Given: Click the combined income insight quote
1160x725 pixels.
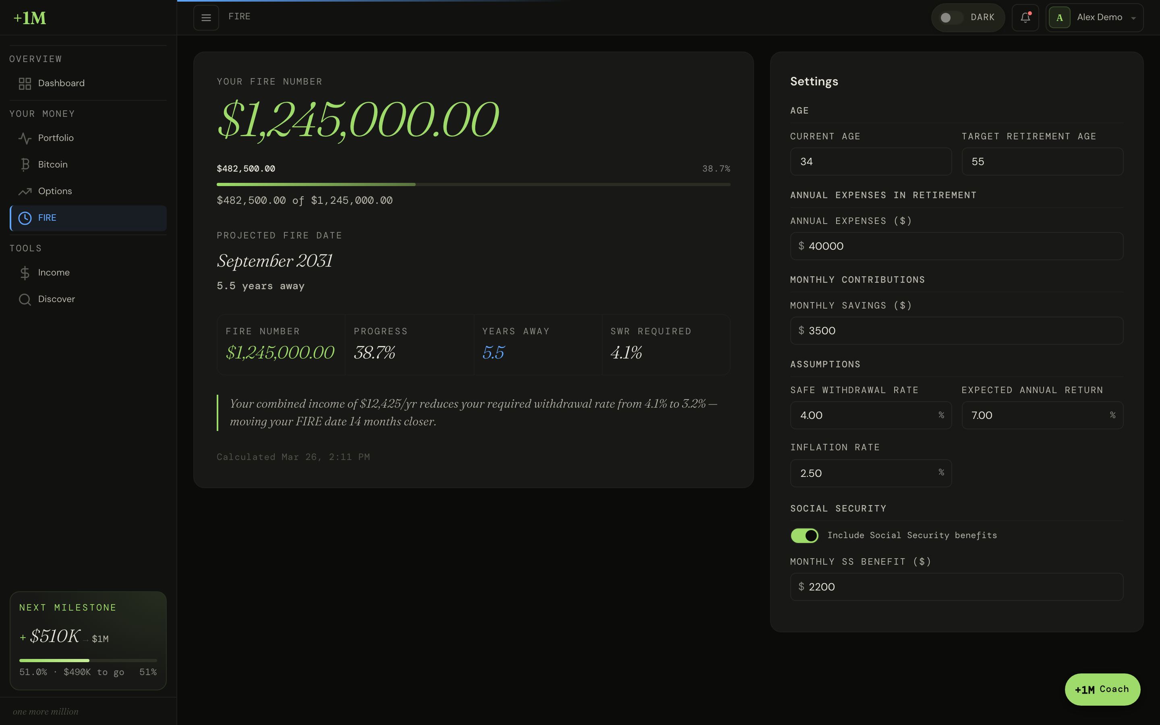Looking at the screenshot, I should pos(473,412).
